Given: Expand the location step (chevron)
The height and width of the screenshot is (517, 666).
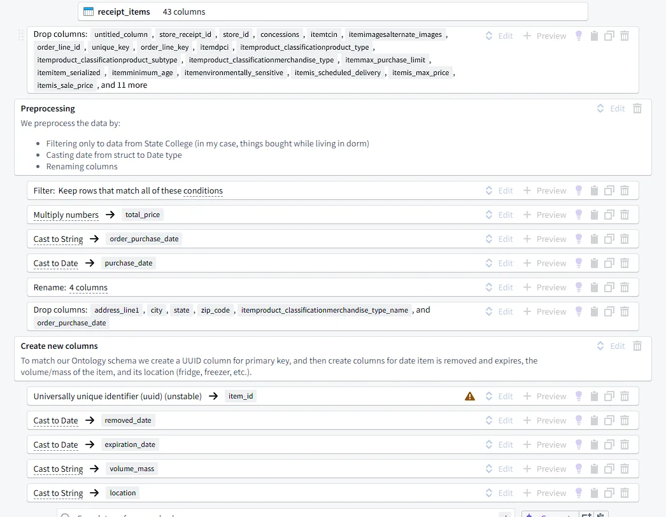Looking at the screenshot, I should [489, 493].
